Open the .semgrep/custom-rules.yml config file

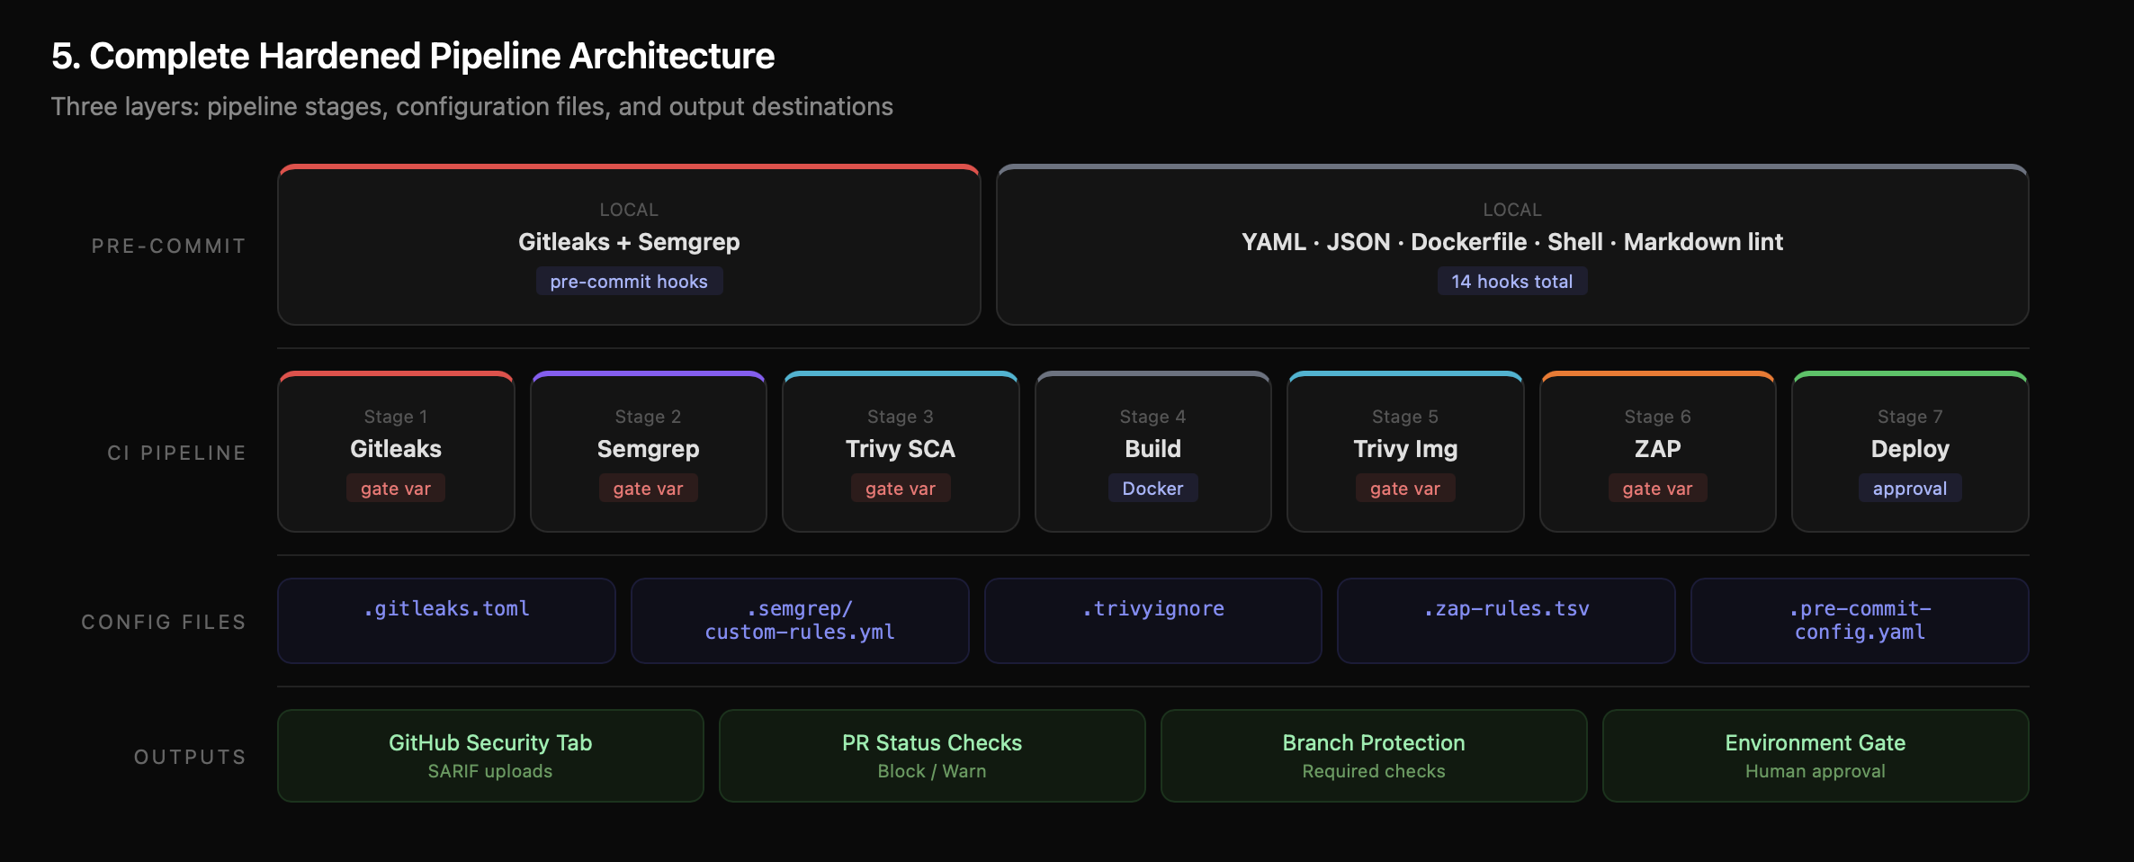point(800,620)
